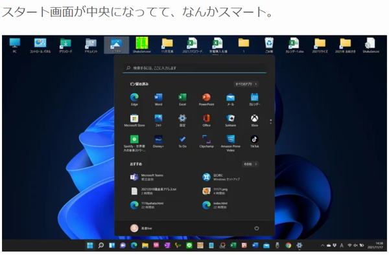Open Edge from the pinned apps

pos(134,99)
